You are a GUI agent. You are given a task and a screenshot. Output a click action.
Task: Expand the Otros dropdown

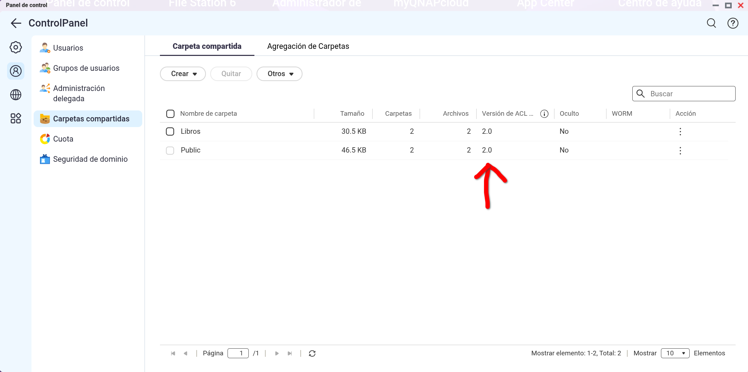pyautogui.click(x=280, y=74)
